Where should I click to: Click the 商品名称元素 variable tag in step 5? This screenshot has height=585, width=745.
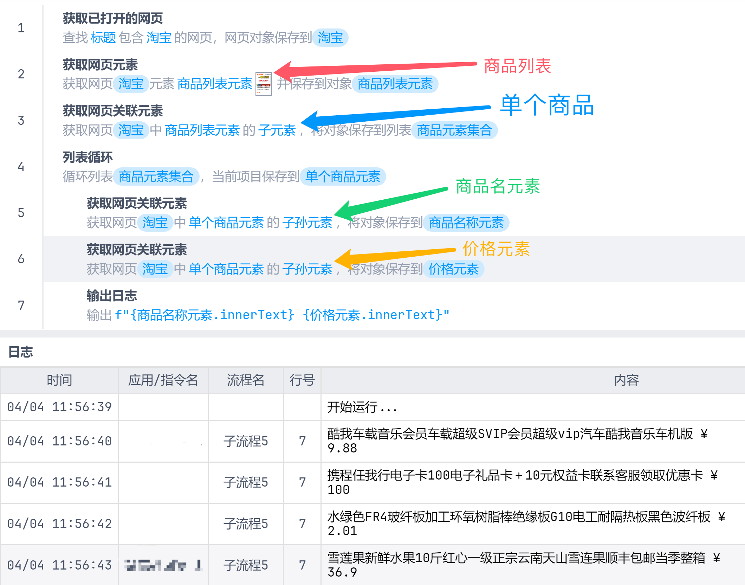[x=466, y=223]
